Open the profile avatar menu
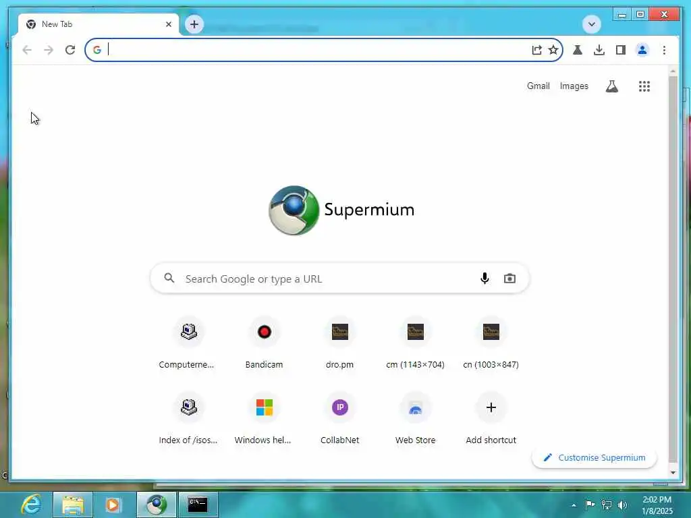This screenshot has width=691, height=518. pos(642,50)
